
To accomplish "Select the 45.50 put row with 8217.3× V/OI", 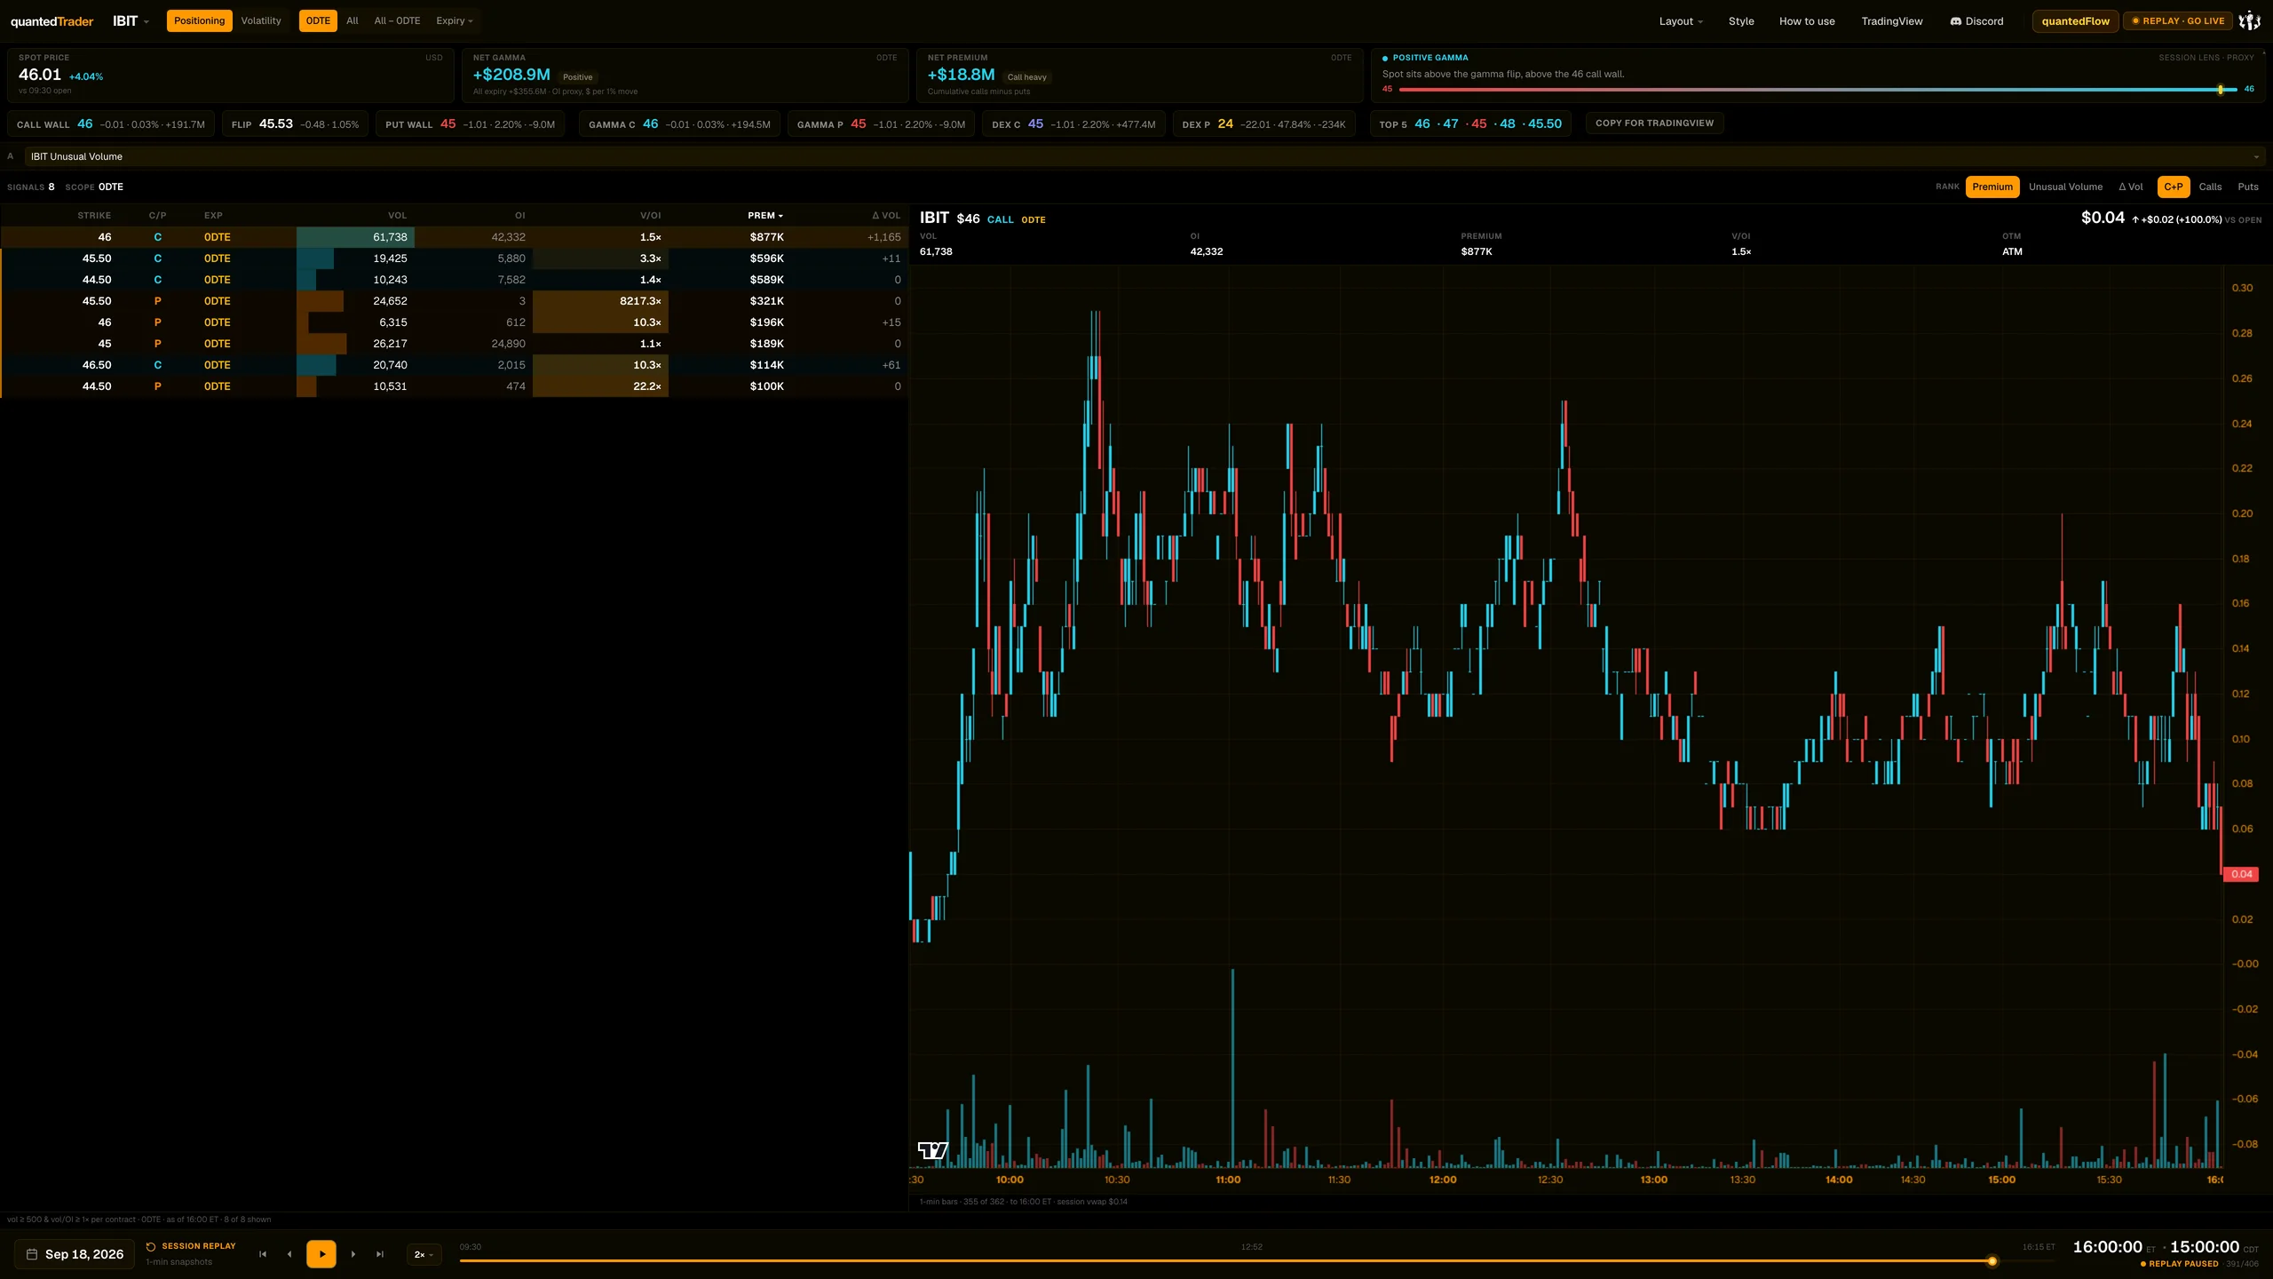I will point(454,301).
